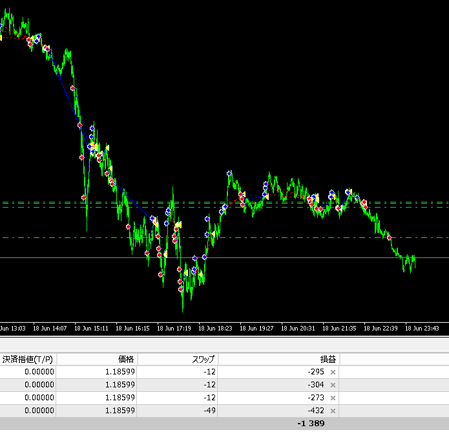Sort by the 損益 column header
Viewport: 449px width, 443px height.
pyautogui.click(x=279, y=360)
